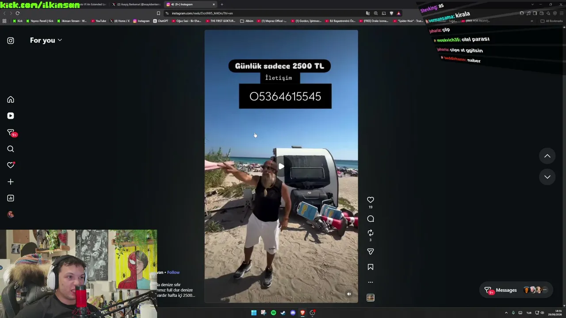Open a new browser tab
This screenshot has height=318, width=566.
click(x=222, y=4)
